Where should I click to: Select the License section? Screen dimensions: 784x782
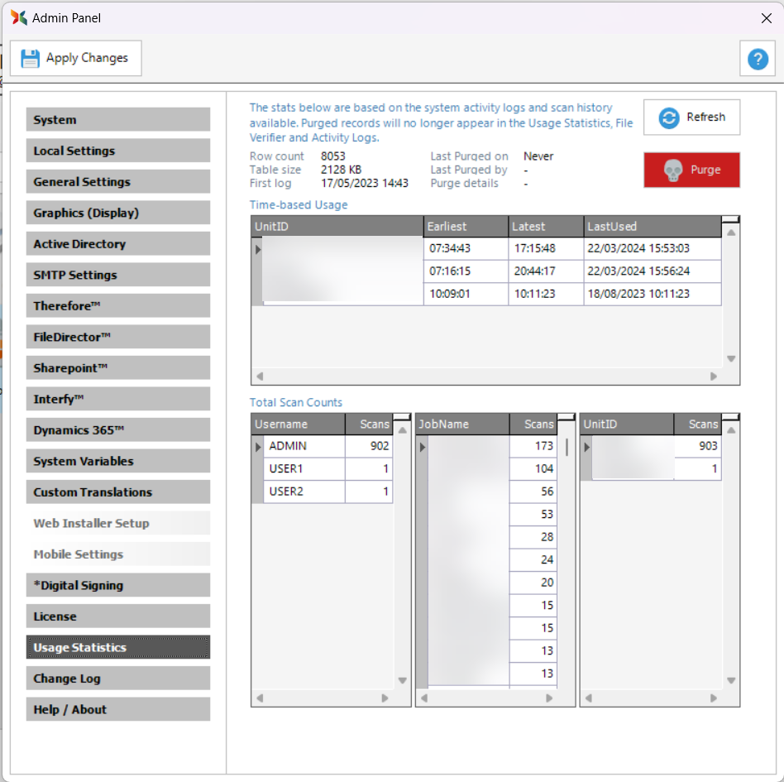click(117, 616)
